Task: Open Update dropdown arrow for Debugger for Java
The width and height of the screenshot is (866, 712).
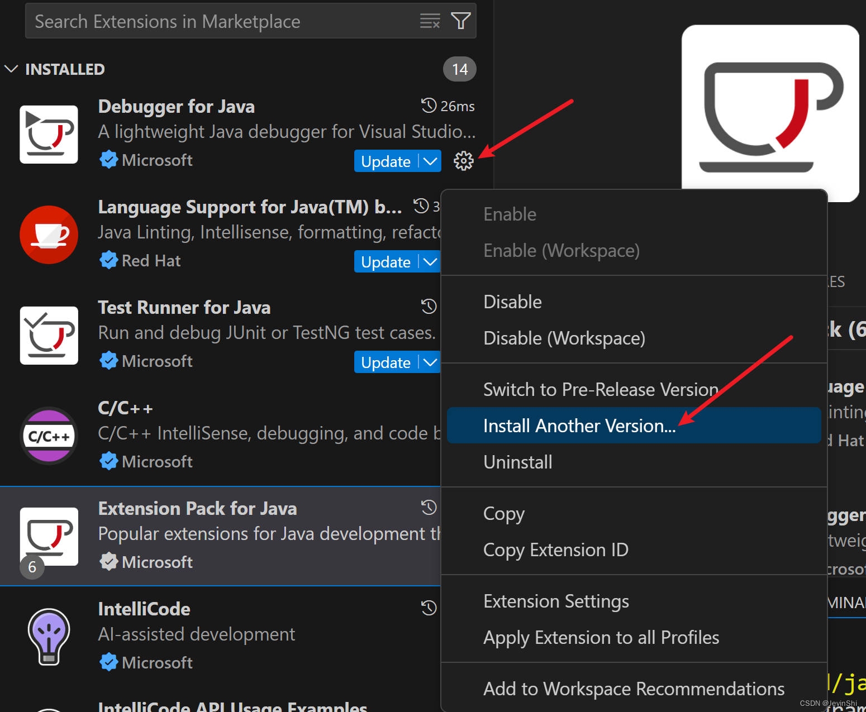Action: tap(430, 161)
